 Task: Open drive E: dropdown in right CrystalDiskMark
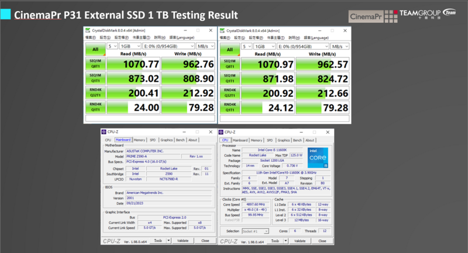pos(303,47)
